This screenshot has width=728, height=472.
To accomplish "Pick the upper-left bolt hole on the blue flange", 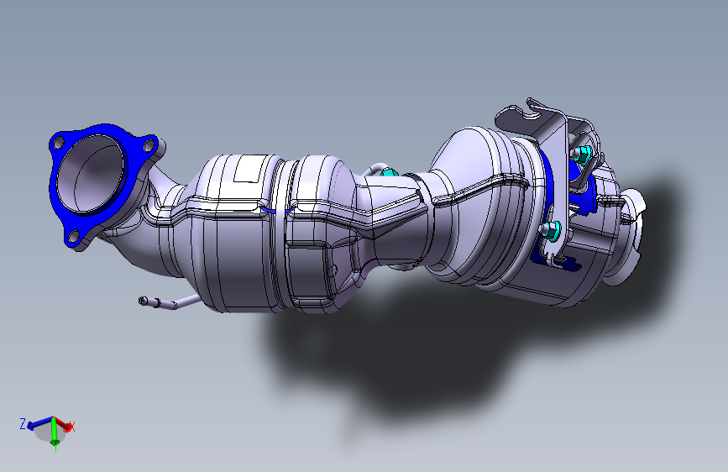I will coord(59,144).
